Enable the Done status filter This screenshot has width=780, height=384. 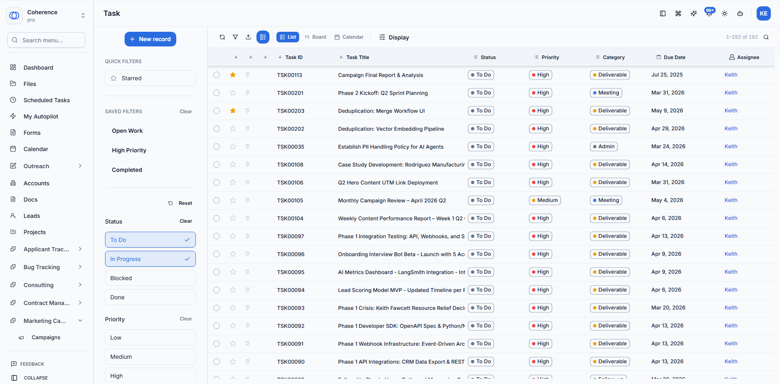tap(150, 297)
